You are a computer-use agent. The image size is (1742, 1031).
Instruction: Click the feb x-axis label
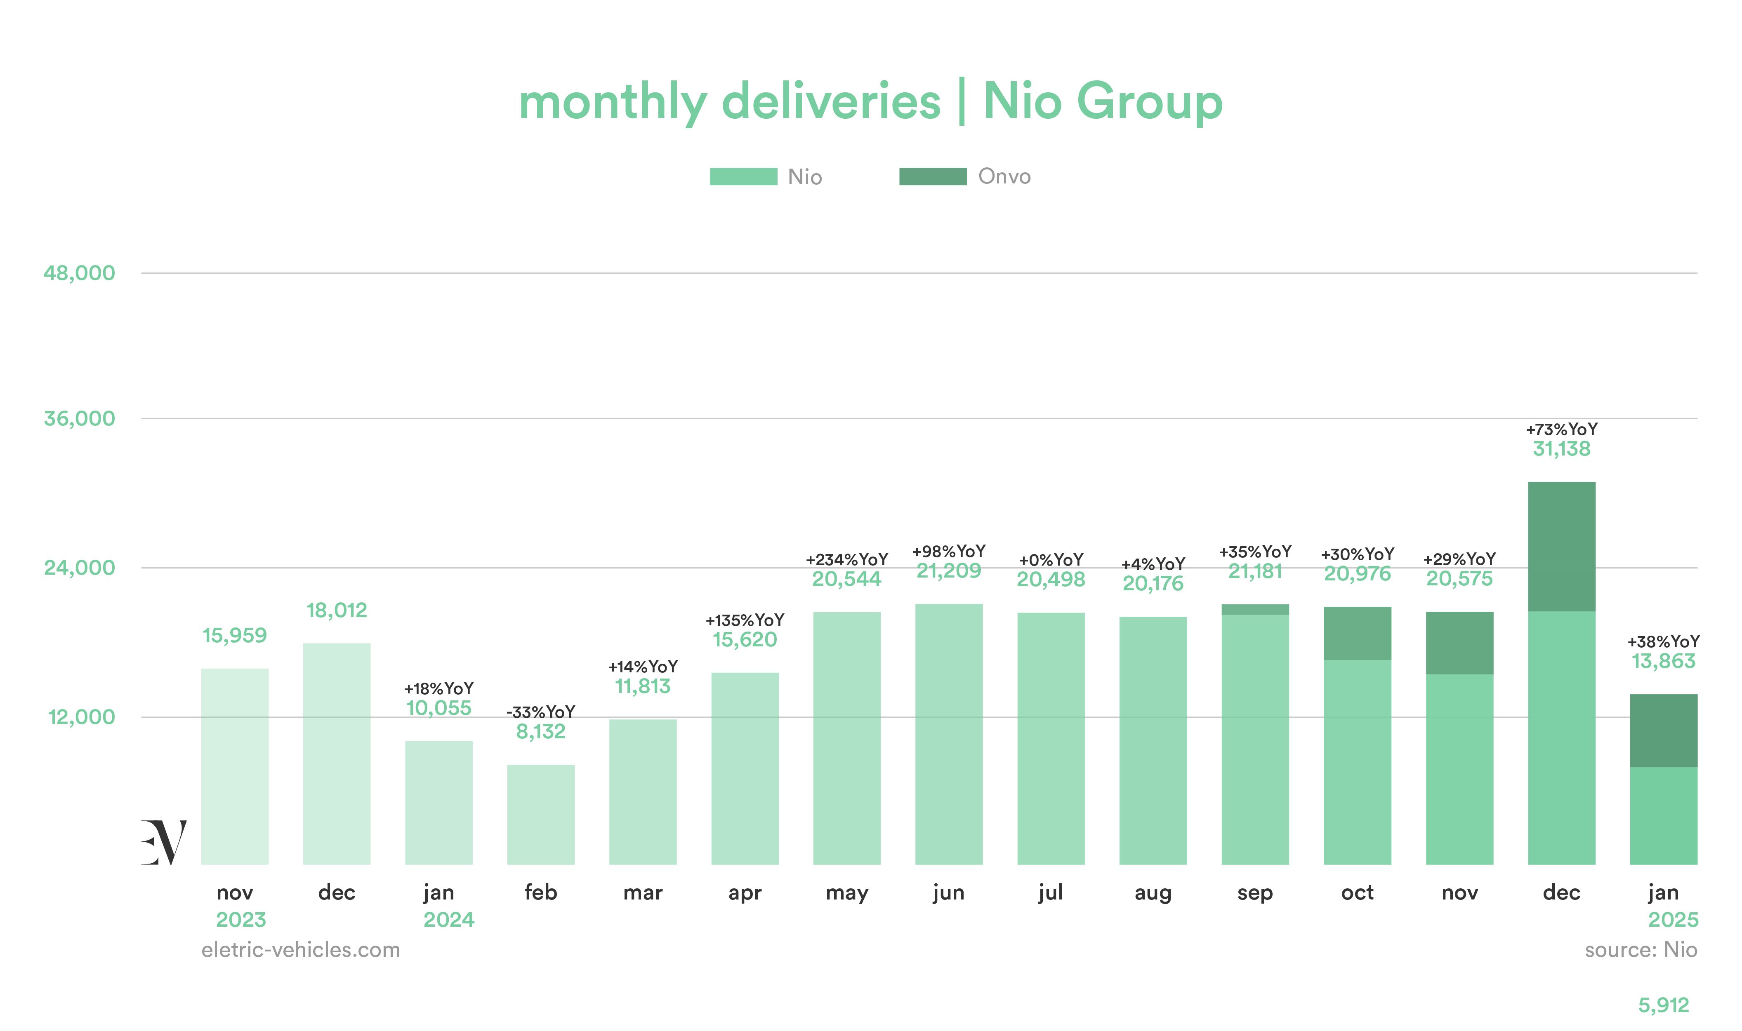pos(541,892)
